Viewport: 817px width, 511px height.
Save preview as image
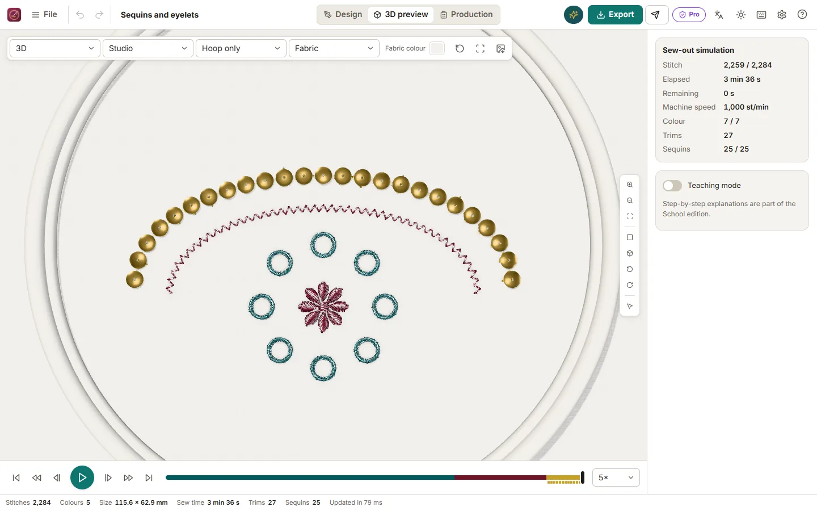click(501, 48)
